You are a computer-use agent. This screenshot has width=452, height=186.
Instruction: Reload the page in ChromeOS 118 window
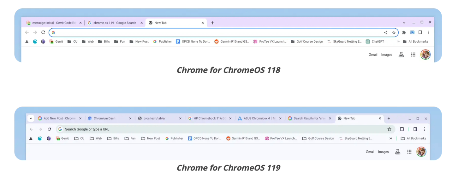[x=43, y=32]
